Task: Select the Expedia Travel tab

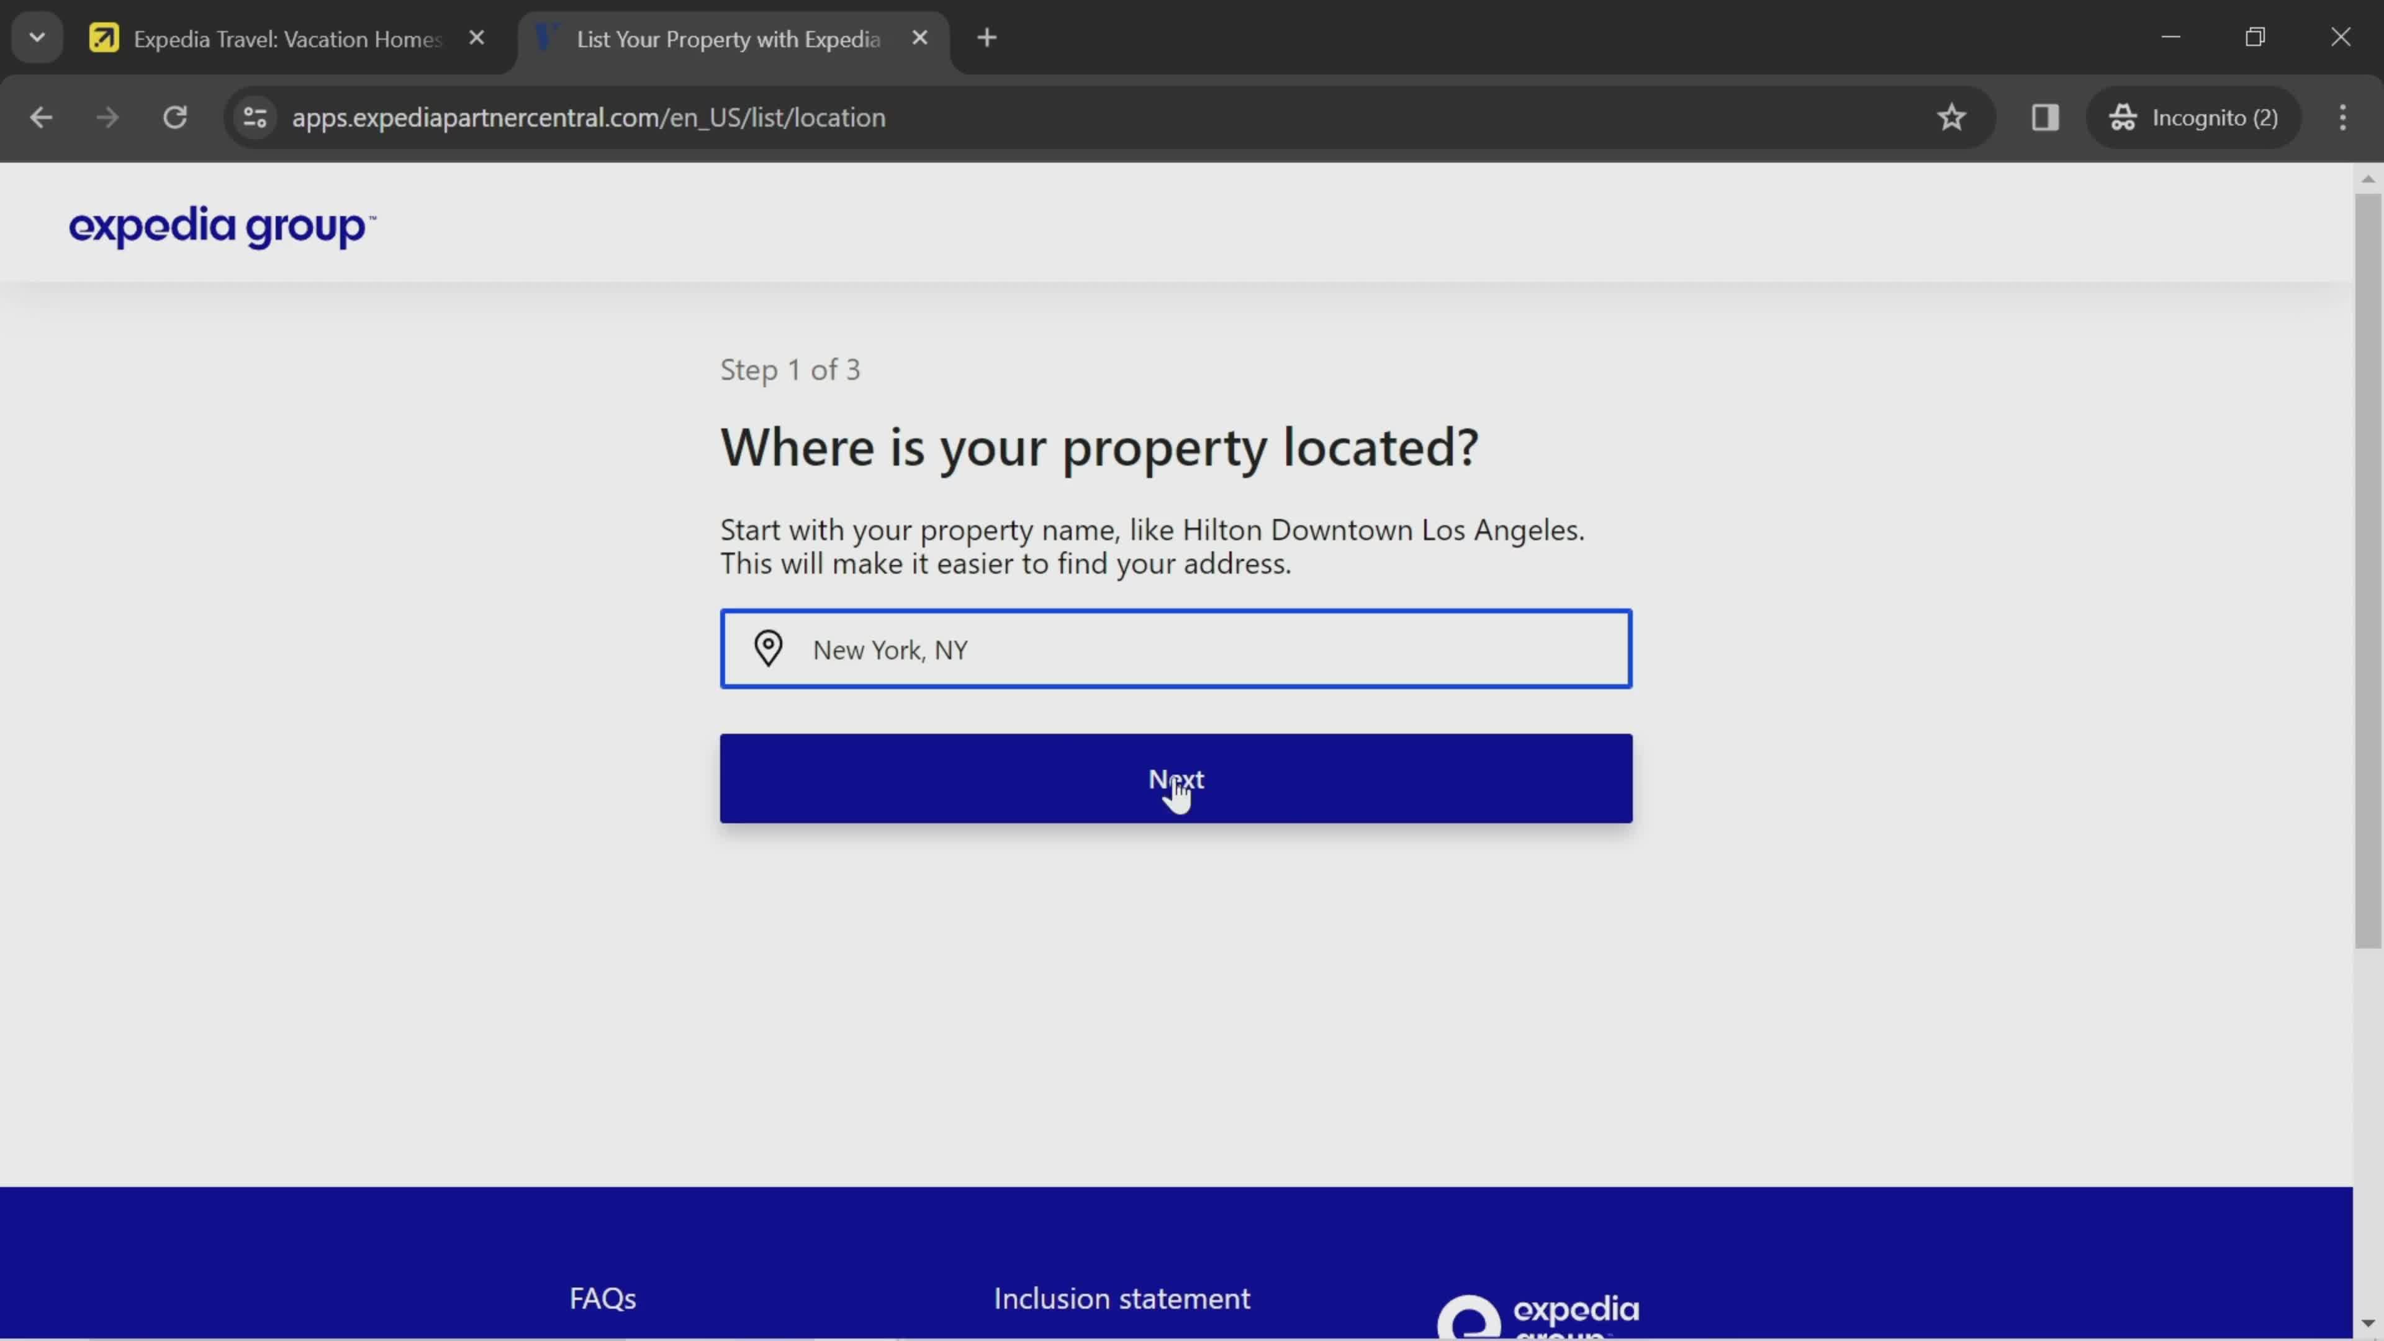Action: (287, 38)
